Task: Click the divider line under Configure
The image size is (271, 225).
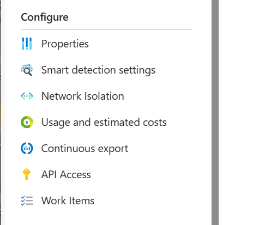Action: click(106, 29)
